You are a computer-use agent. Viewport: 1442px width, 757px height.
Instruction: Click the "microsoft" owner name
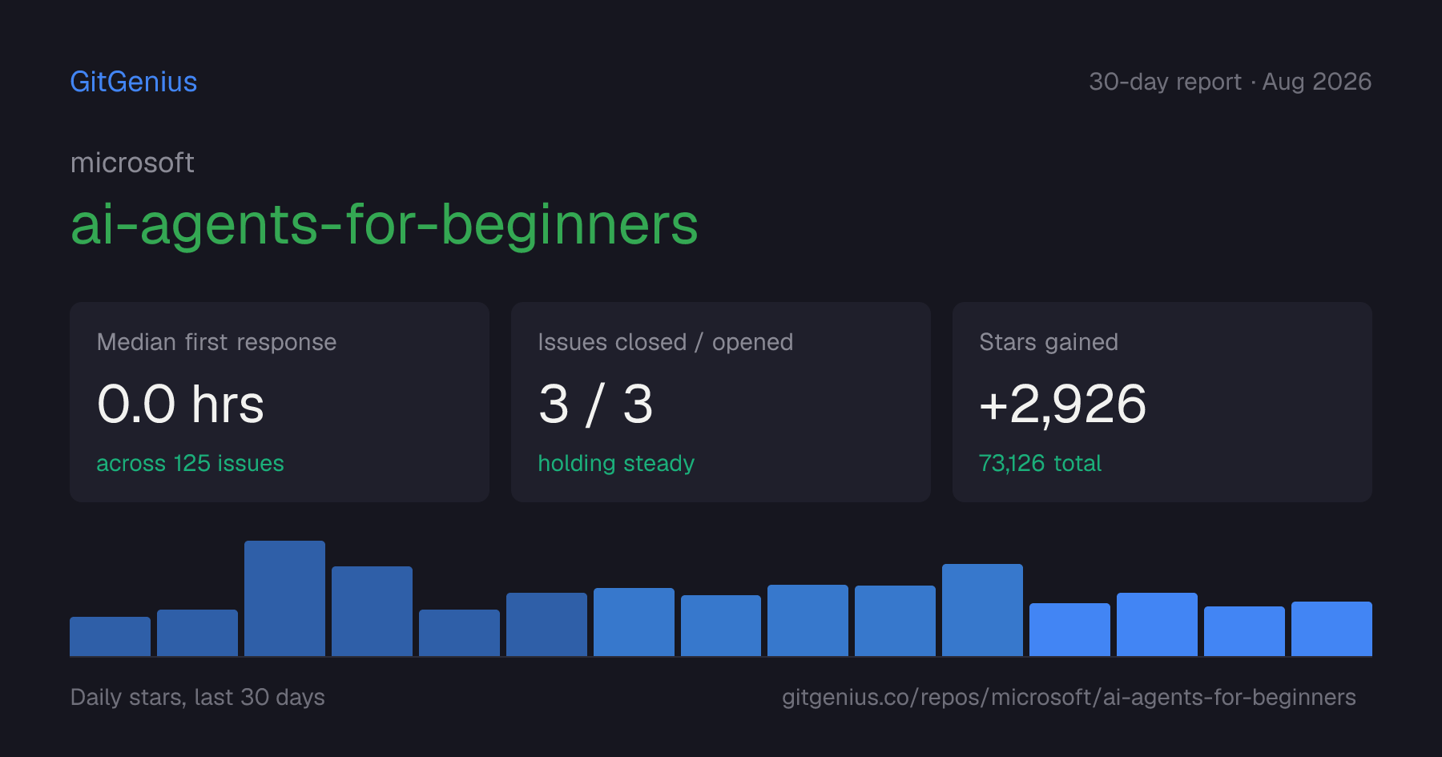(132, 163)
